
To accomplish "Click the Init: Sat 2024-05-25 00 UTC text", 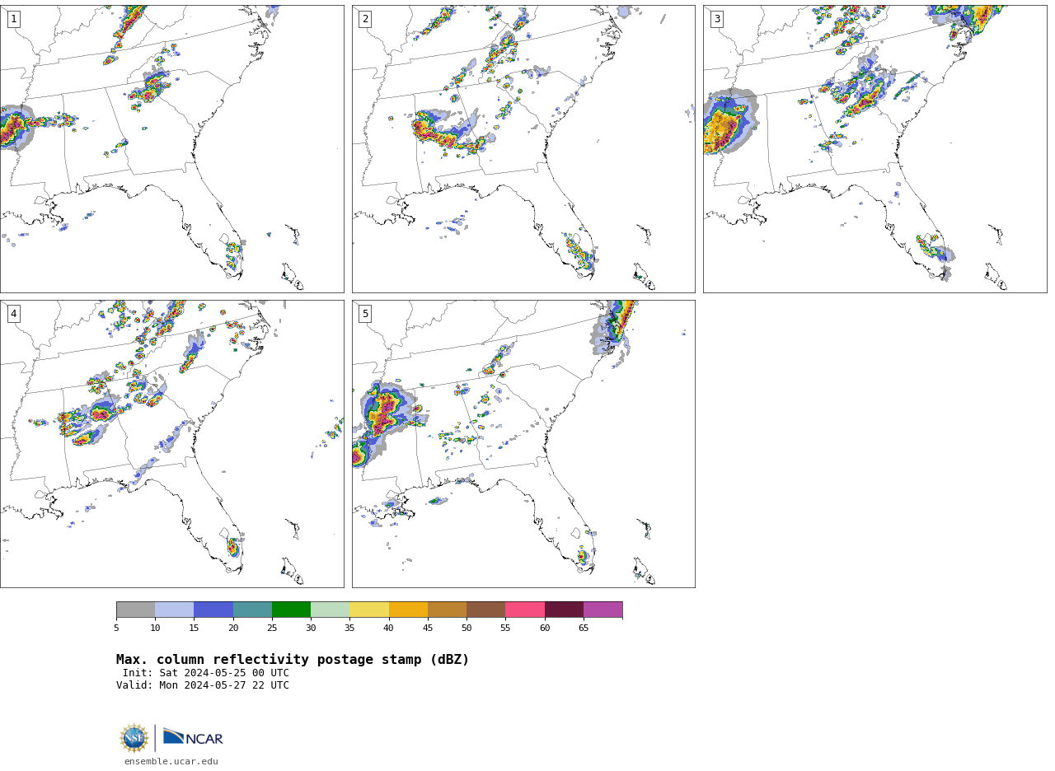I will tap(206, 673).
